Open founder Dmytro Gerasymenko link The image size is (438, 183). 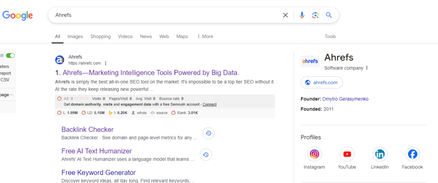click(x=345, y=99)
